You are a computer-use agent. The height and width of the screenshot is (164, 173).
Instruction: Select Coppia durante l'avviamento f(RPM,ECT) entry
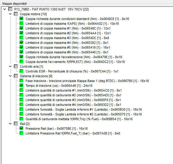(x=75, y=62)
